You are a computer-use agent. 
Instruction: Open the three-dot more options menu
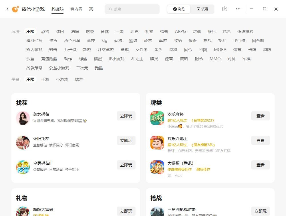click(x=238, y=9)
